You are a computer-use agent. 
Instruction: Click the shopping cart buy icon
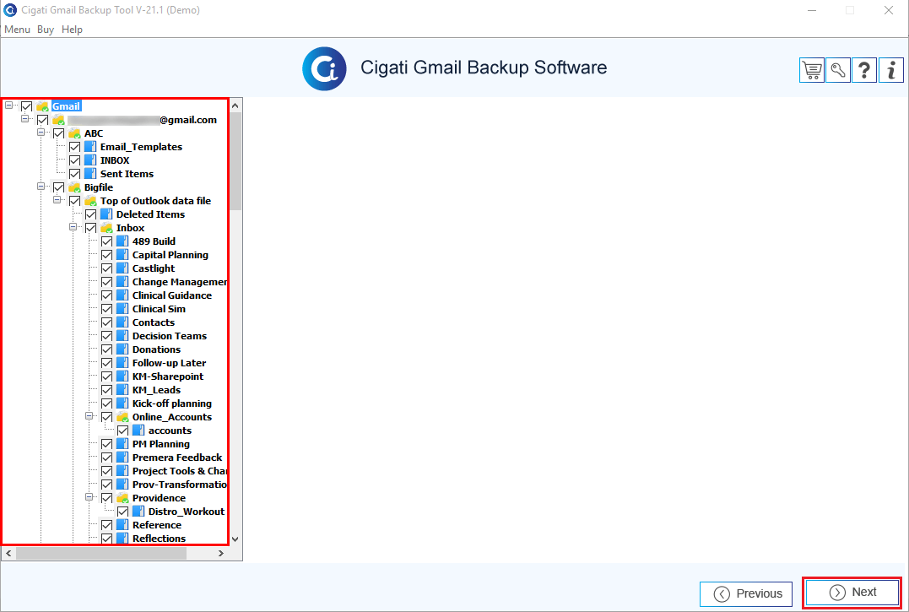(812, 71)
